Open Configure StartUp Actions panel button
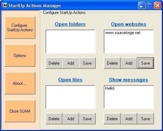 [20, 28]
